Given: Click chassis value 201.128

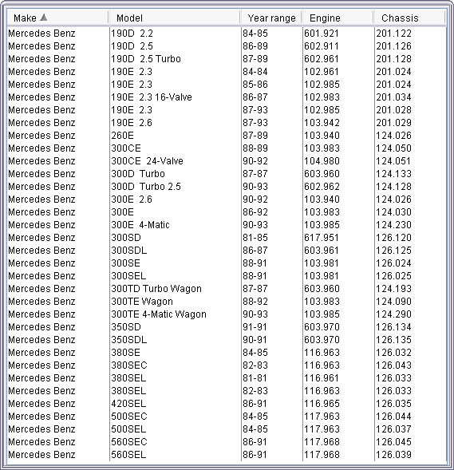Looking at the screenshot, I should tap(394, 59).
